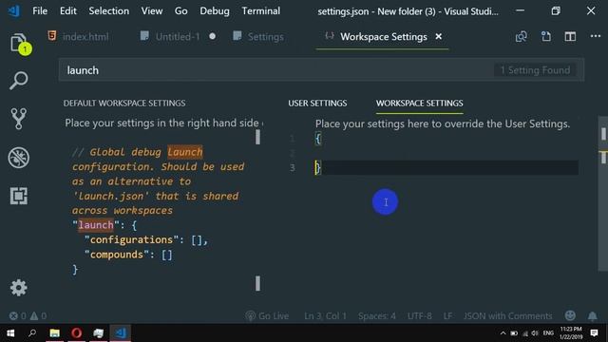
Task: Click line 1 opening brace in workspace settings
Action: (318, 139)
